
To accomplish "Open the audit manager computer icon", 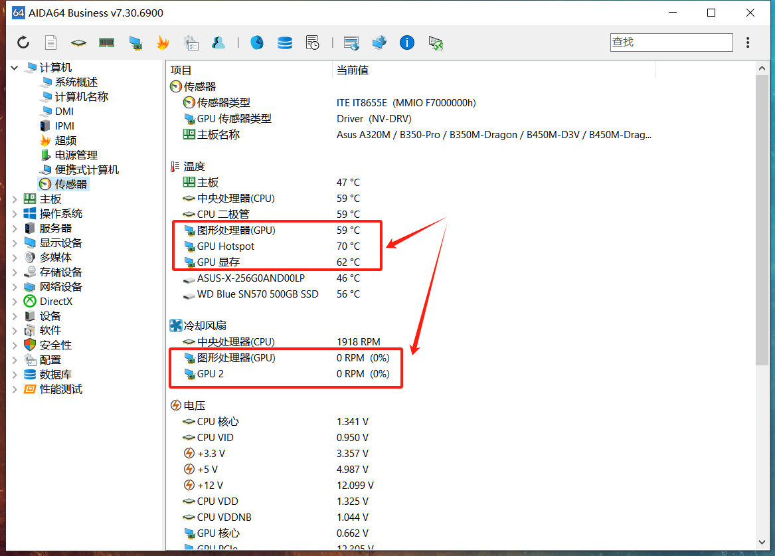I will (x=191, y=43).
